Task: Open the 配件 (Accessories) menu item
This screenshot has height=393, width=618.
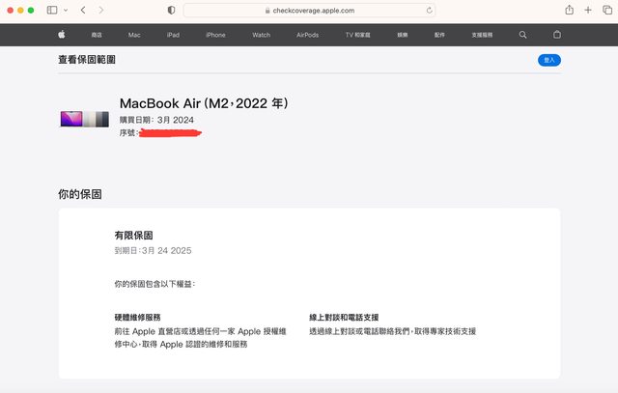Action: tap(439, 35)
